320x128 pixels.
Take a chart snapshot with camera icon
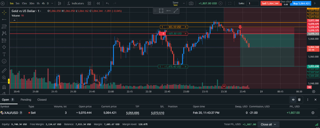[x=191, y=3]
